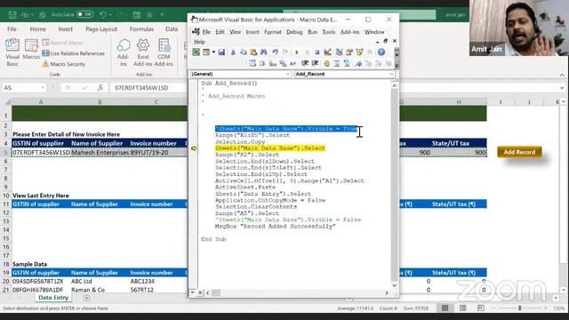Switch Excel to Page Break Preview
The height and width of the screenshot is (320, 569).
(481, 308)
